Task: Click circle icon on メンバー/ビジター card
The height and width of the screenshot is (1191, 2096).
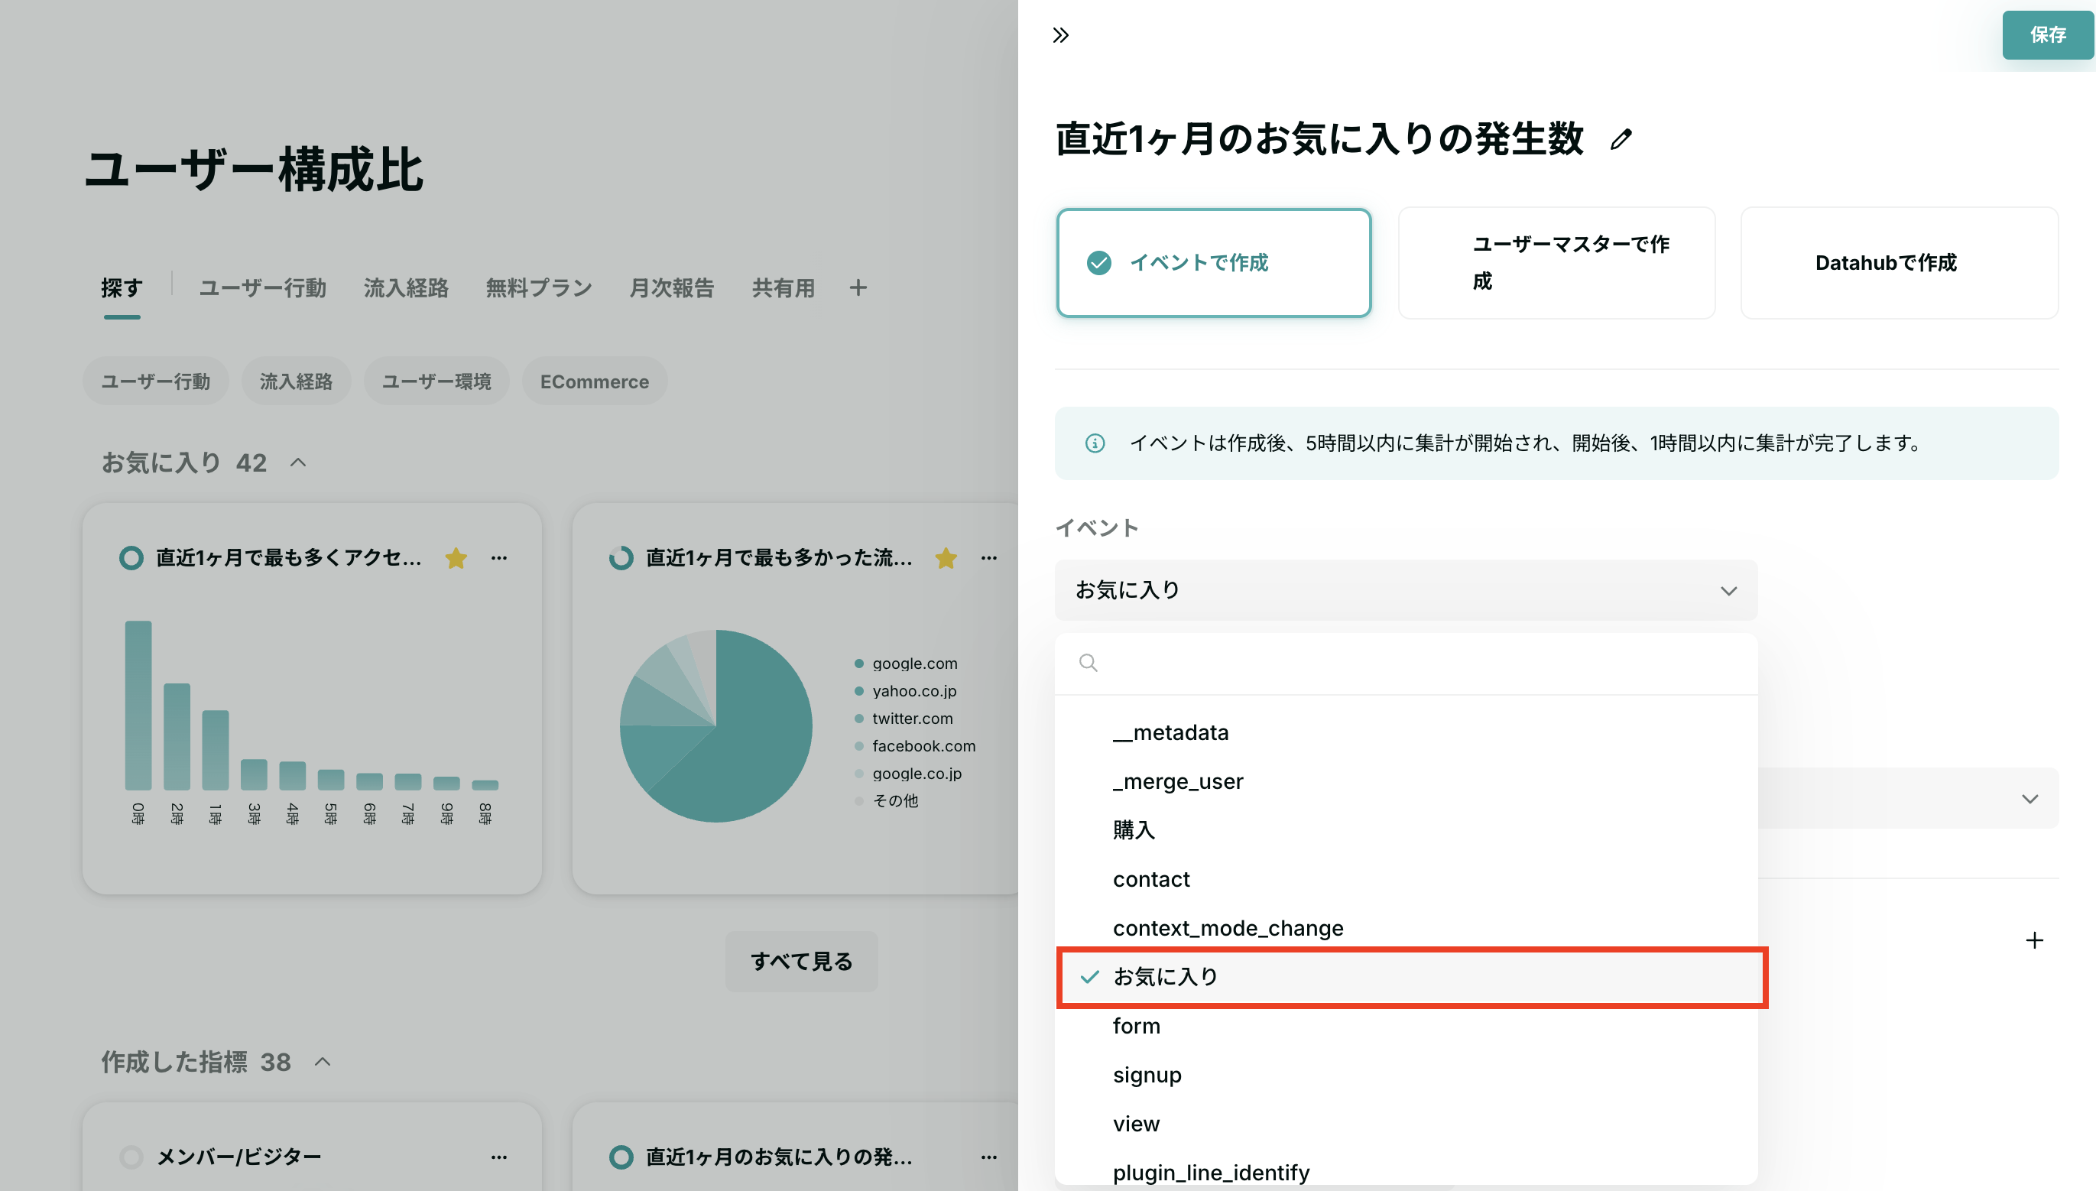Action: 131,1157
